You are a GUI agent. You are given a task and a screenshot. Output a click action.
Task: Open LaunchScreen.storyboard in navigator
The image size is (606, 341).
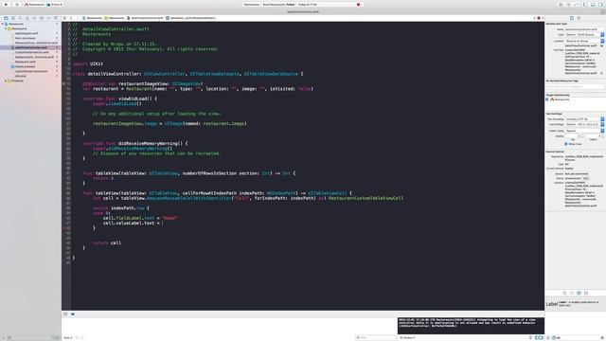(31, 71)
